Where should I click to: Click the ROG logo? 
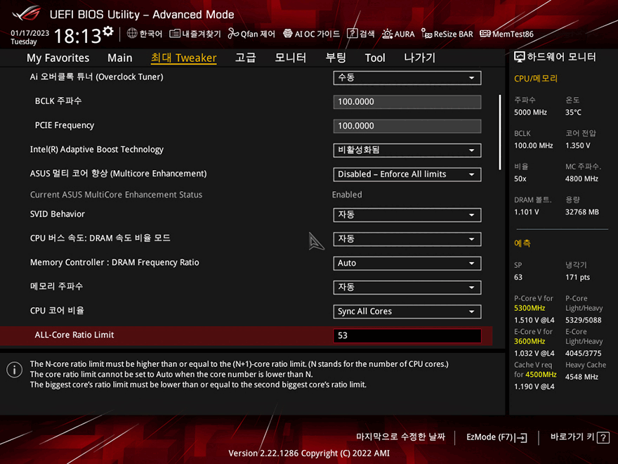pos(27,14)
